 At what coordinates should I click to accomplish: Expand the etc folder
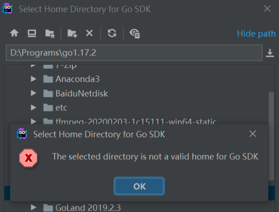tap(33, 108)
